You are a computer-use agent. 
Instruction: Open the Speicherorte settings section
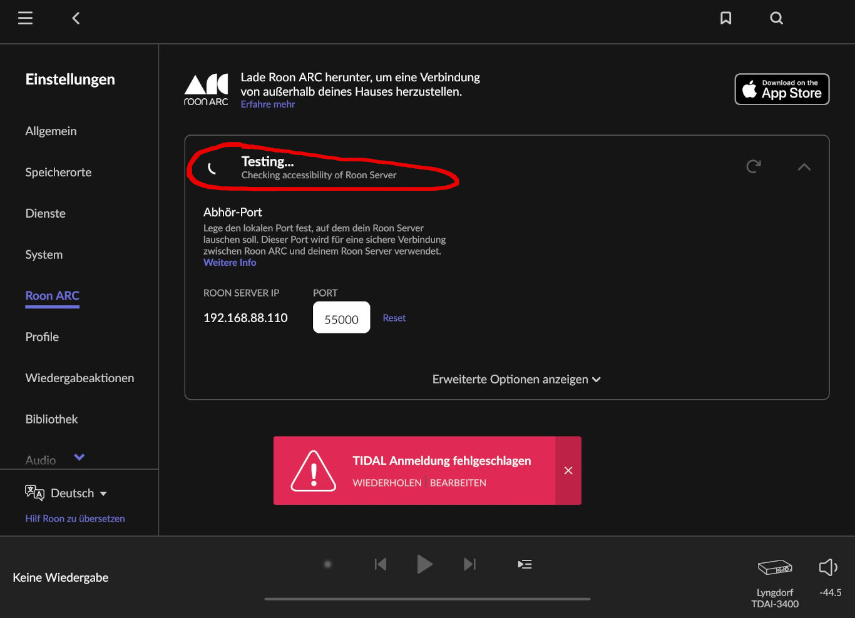[x=58, y=172]
